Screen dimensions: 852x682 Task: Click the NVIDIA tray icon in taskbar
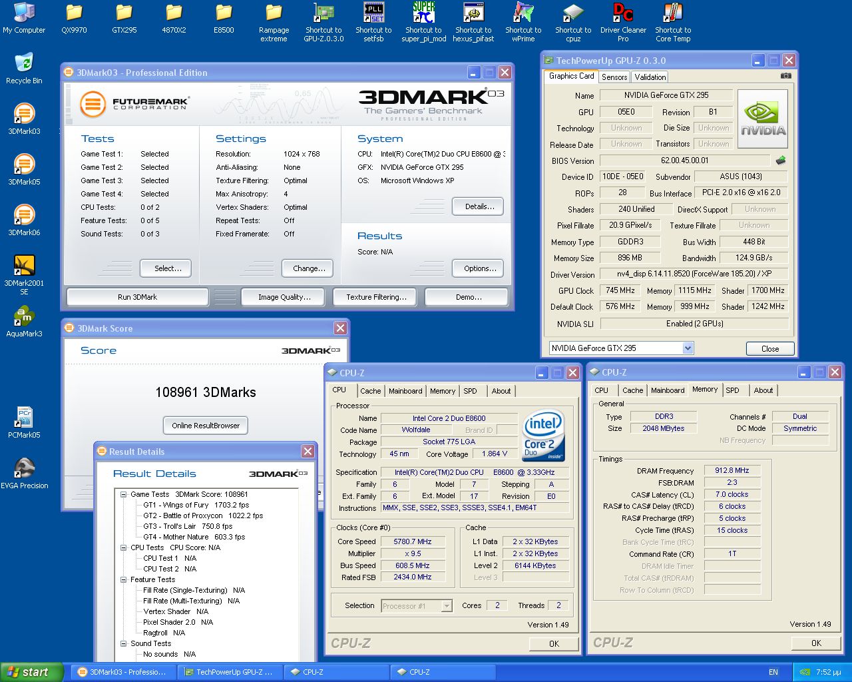[x=805, y=672]
